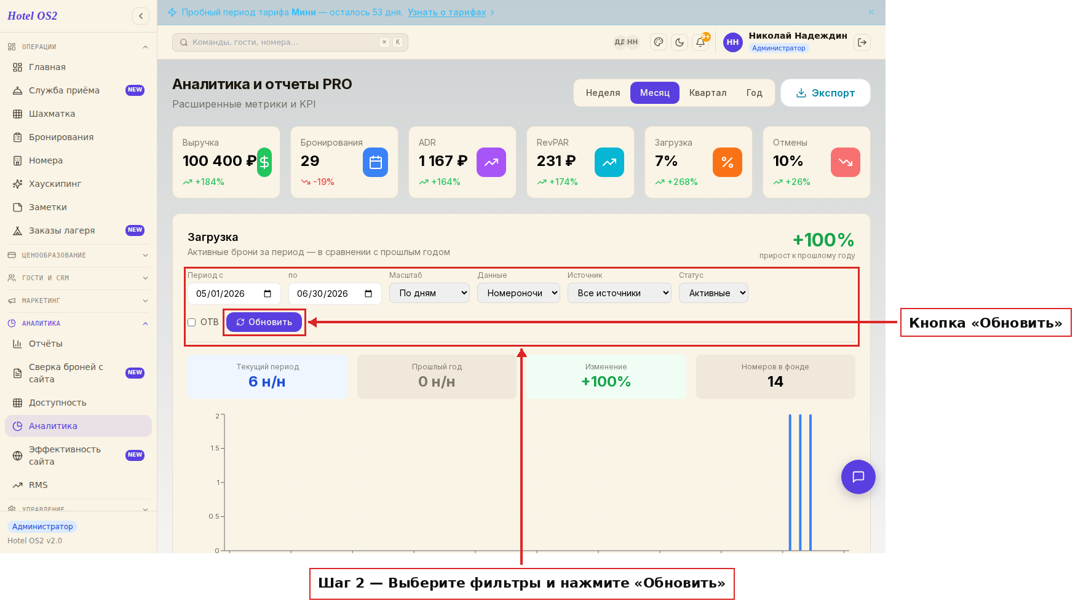Click the Период с date field

234,294
